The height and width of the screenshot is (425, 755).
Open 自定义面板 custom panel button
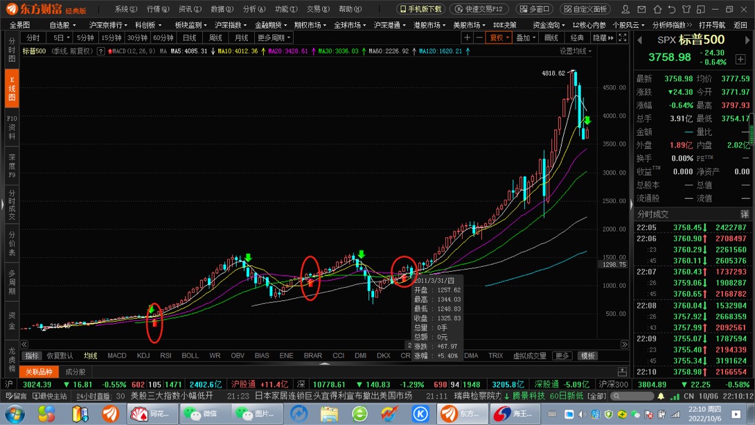click(x=585, y=9)
